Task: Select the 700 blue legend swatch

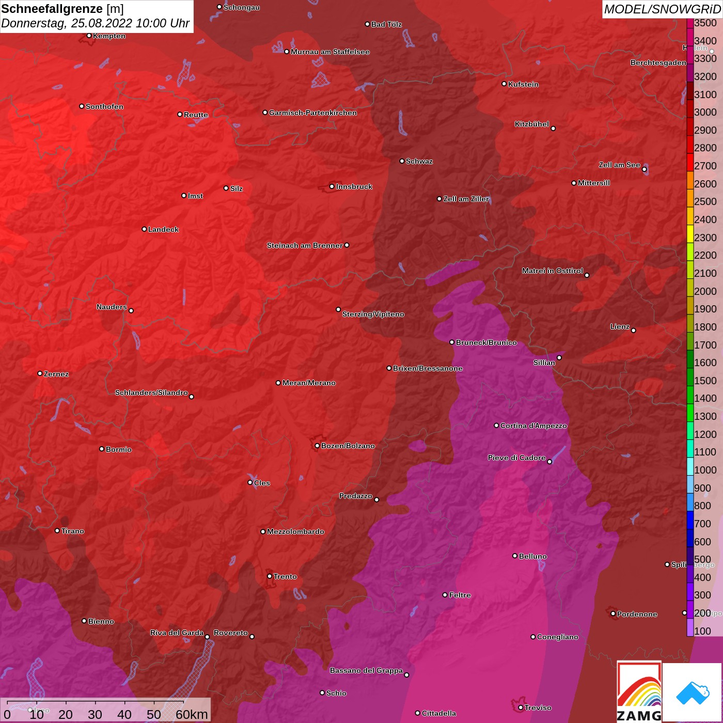Action: (x=690, y=520)
